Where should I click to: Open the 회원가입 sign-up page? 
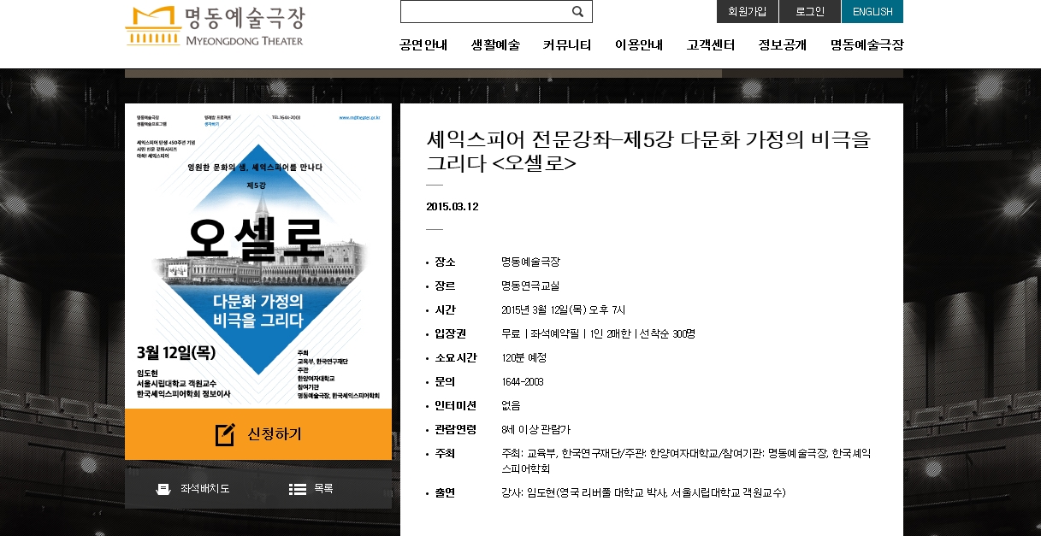point(747,12)
